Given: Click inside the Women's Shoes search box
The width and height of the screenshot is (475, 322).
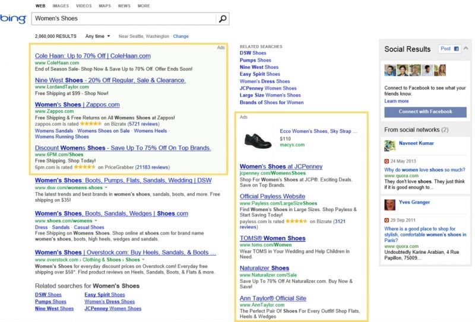Looking at the screenshot, I should (124, 19).
